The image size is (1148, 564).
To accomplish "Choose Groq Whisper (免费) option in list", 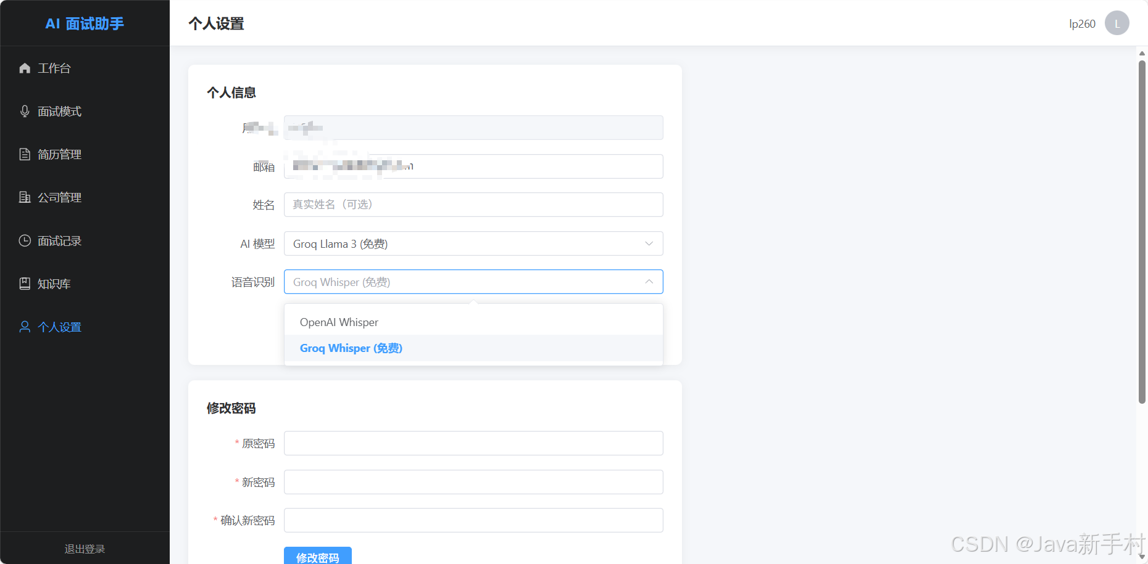I will point(473,348).
